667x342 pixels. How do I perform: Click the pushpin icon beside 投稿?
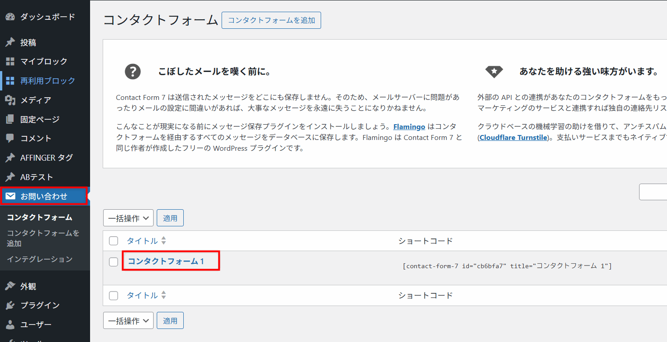(x=10, y=42)
